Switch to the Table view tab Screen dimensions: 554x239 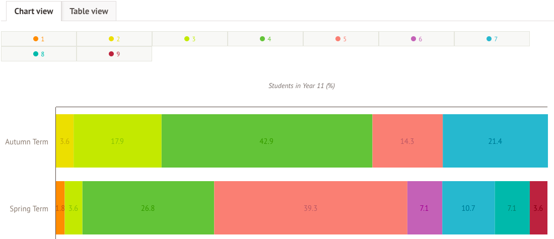tap(89, 11)
